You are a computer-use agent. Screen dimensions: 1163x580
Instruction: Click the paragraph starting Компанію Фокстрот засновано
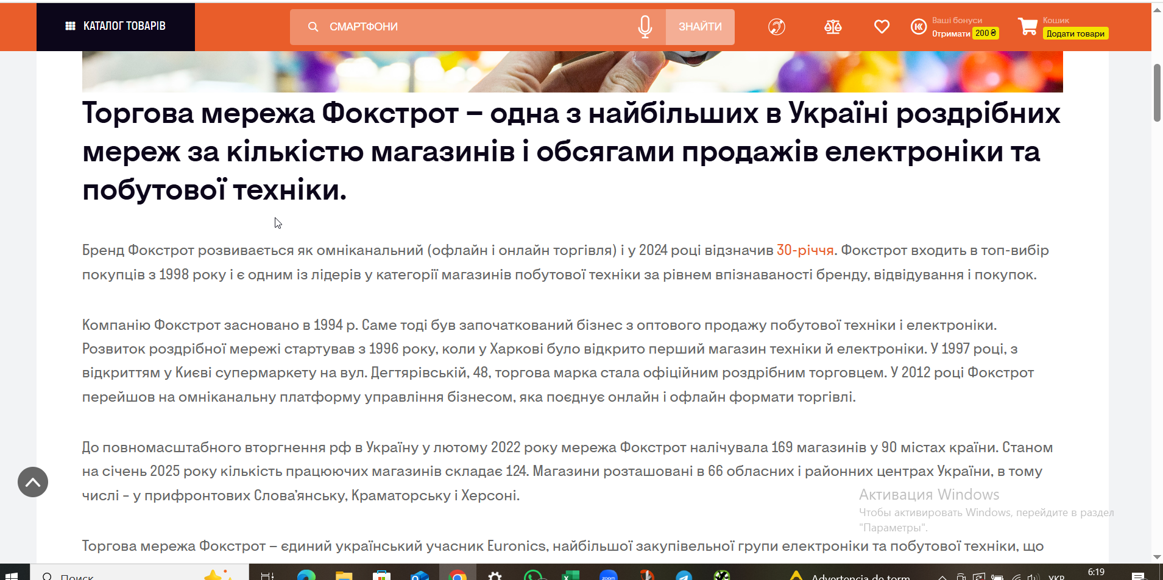[558, 361]
